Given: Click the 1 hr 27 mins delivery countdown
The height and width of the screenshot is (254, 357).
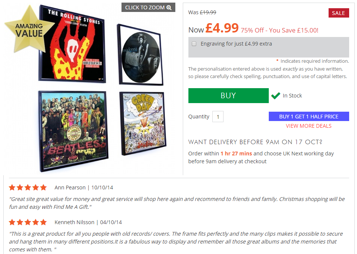Looking at the screenshot, I should [236, 154].
